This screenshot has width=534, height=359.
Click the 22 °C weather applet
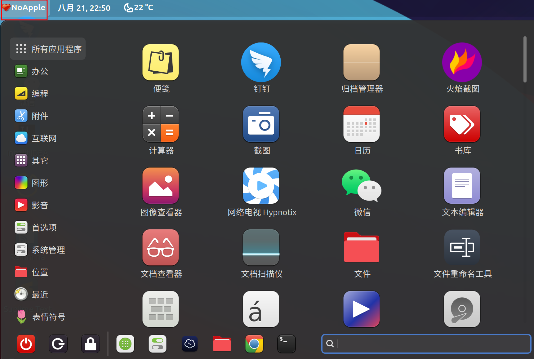[139, 7]
